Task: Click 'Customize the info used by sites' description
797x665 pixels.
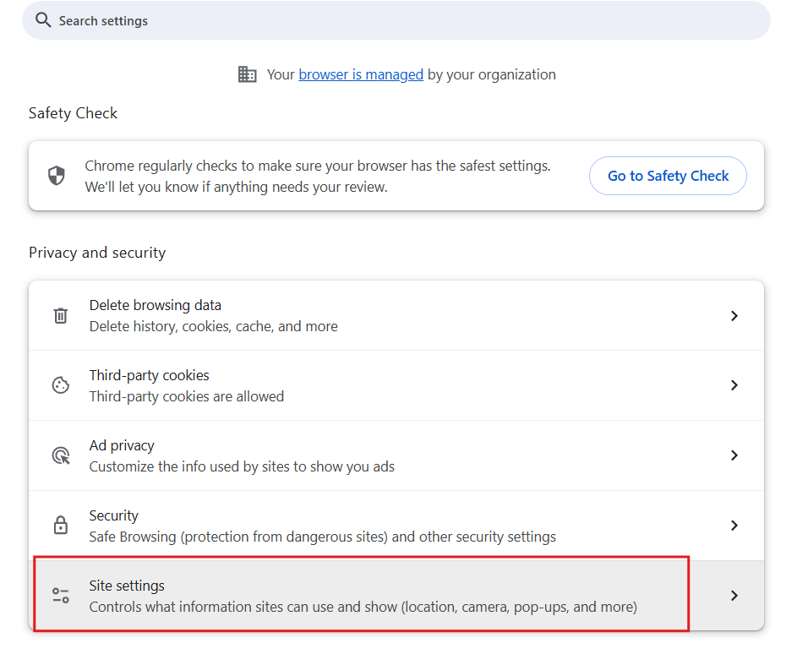Action: pyautogui.click(x=242, y=466)
